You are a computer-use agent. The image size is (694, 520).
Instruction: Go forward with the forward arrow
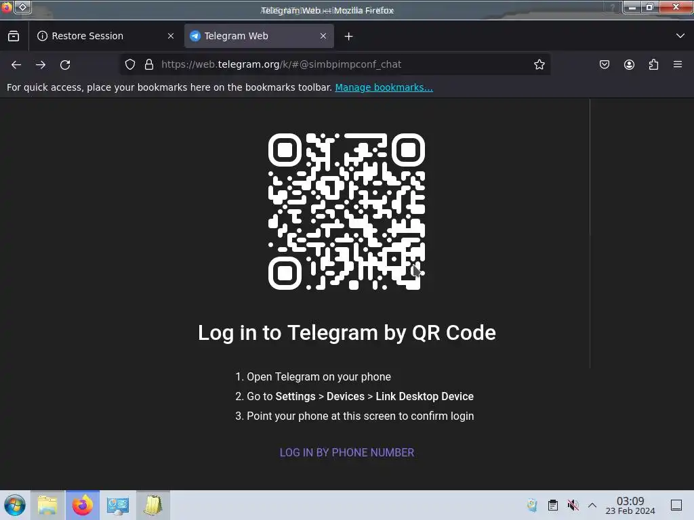coord(41,64)
